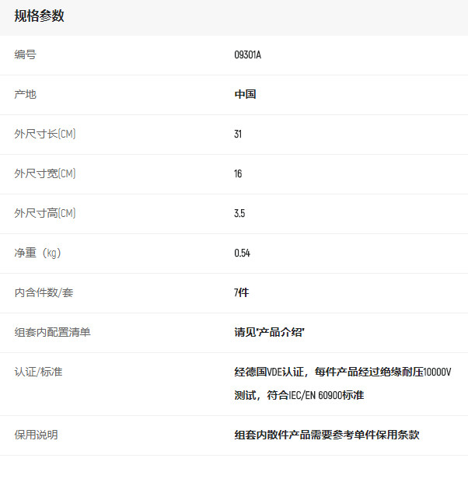The image size is (468, 479).
Task: Click the net weight value 0.54
Action: [242, 253]
